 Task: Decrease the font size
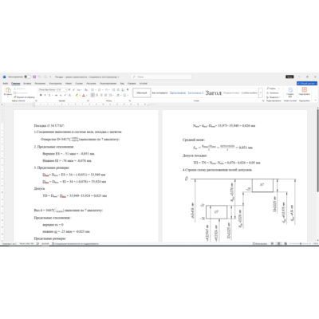tap(73, 90)
